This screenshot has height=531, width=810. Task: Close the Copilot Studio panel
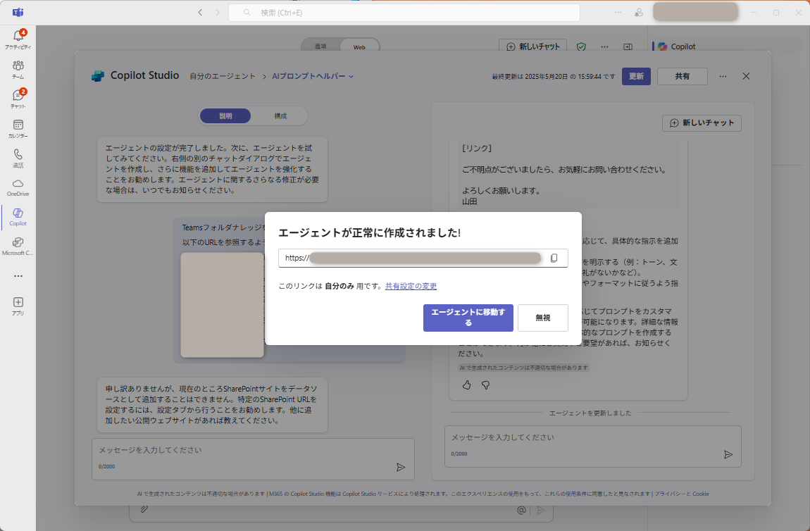coord(746,76)
